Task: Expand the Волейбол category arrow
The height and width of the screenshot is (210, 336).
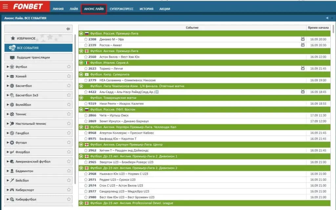Action: pyautogui.click(x=8, y=105)
